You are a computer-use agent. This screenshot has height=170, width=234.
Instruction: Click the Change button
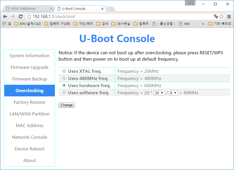tap(66, 105)
